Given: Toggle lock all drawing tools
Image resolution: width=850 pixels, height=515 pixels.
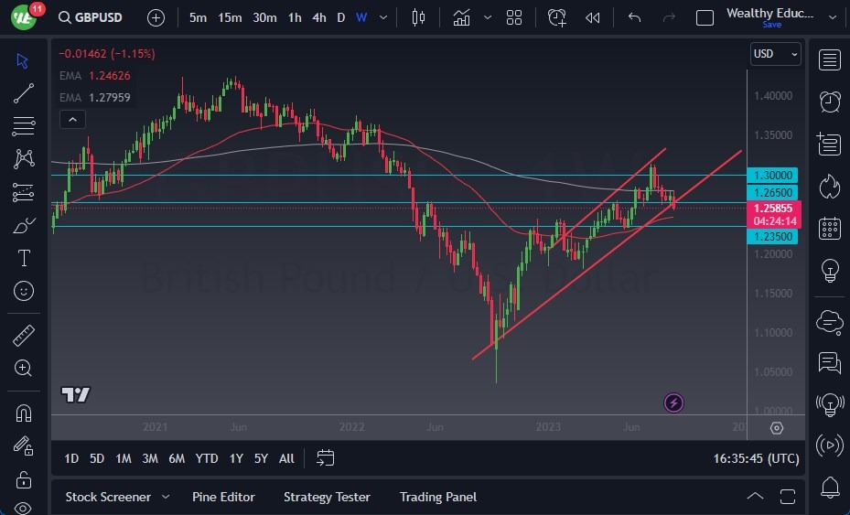Looking at the screenshot, I should (x=24, y=479).
